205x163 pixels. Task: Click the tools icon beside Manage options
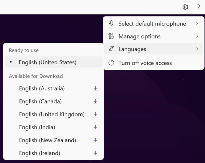coord(111,36)
